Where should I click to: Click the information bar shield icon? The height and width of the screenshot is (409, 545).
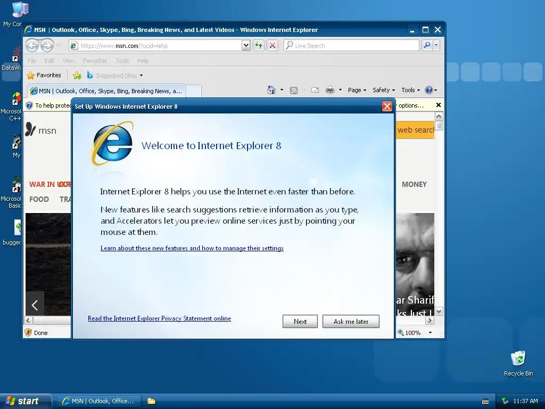[x=30, y=105]
